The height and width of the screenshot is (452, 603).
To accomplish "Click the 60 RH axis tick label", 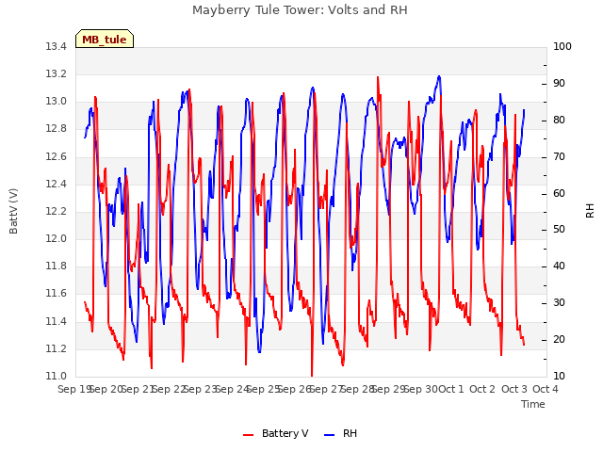I will tap(559, 193).
